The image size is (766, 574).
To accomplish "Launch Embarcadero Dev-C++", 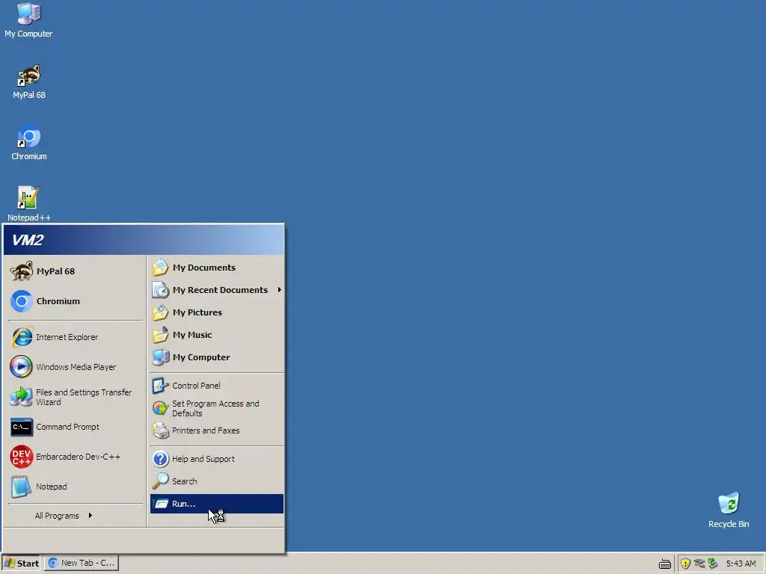I will 76,457.
